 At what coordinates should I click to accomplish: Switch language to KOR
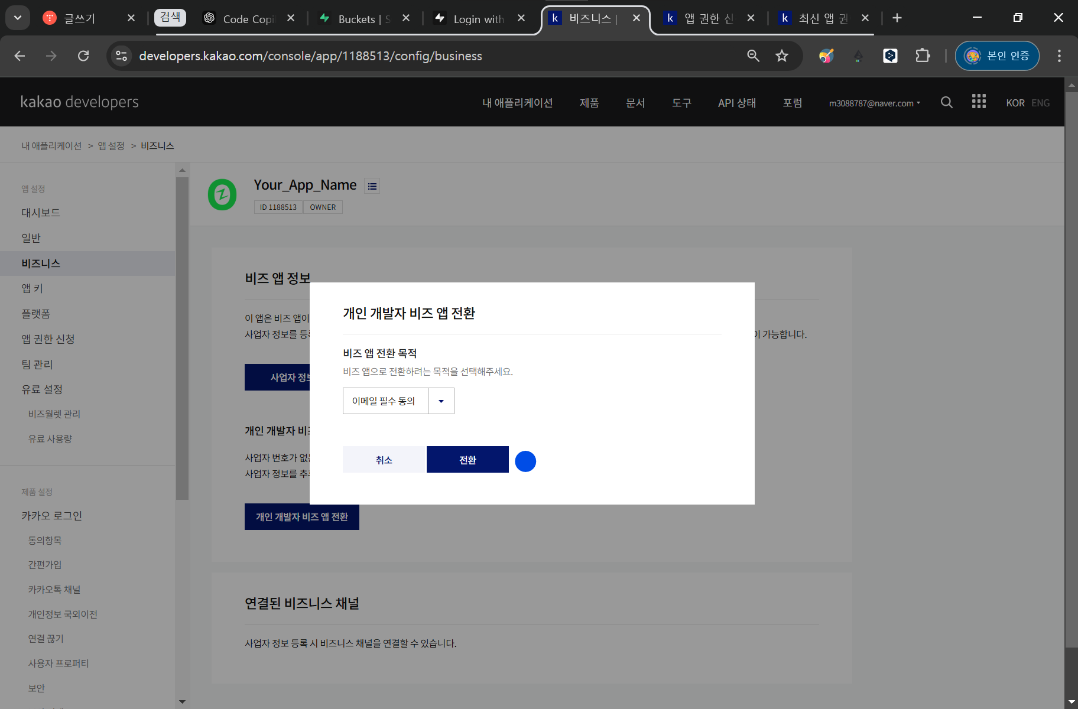coord(1015,103)
